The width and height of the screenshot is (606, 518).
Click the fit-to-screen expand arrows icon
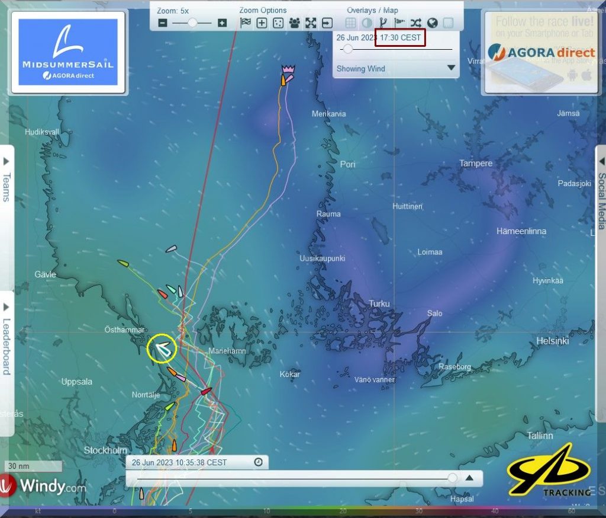coord(311,23)
